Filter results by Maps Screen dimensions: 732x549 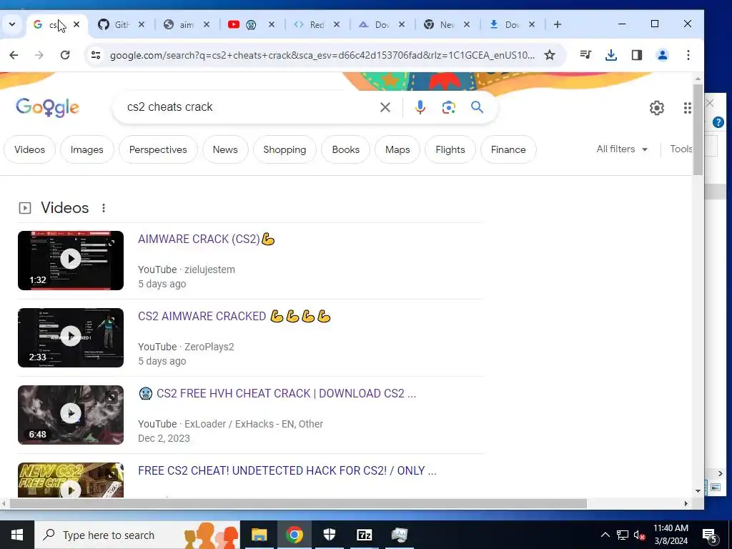397,149
